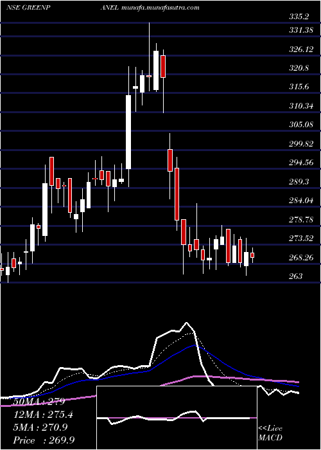Click the 320.8 price axis label
321x450 pixels.
click(299, 68)
